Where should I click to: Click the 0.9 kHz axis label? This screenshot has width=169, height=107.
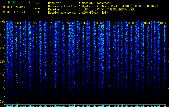click(2, 62)
